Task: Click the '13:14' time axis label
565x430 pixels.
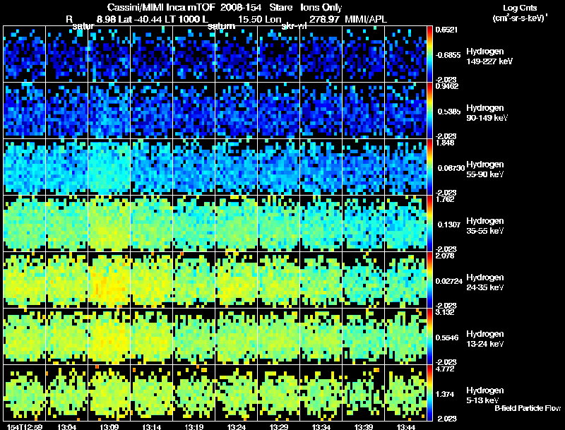Action: [152, 427]
